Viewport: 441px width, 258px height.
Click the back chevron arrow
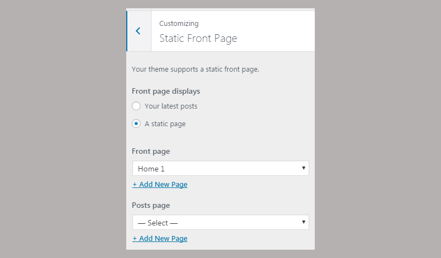tap(138, 31)
